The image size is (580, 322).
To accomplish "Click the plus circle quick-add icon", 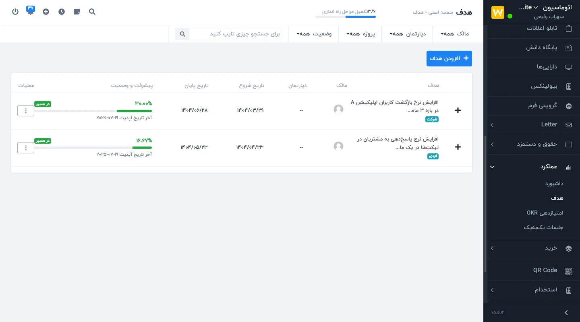I will (46, 12).
